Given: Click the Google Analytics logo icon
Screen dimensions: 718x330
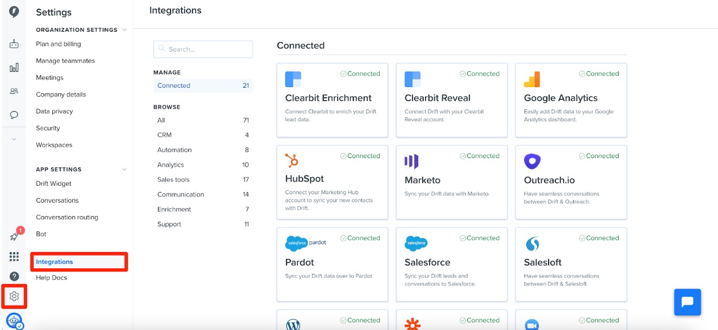Looking at the screenshot, I should click(532, 79).
